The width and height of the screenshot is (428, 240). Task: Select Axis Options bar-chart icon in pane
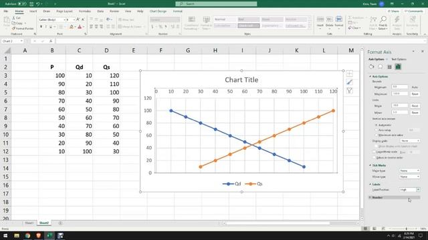pyautogui.click(x=398, y=67)
